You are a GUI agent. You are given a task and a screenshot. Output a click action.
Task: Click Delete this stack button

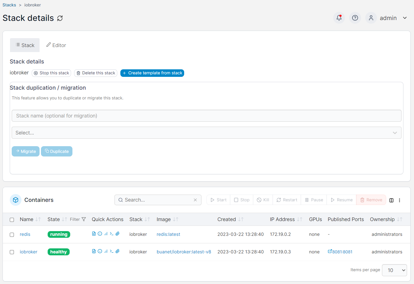click(x=96, y=73)
